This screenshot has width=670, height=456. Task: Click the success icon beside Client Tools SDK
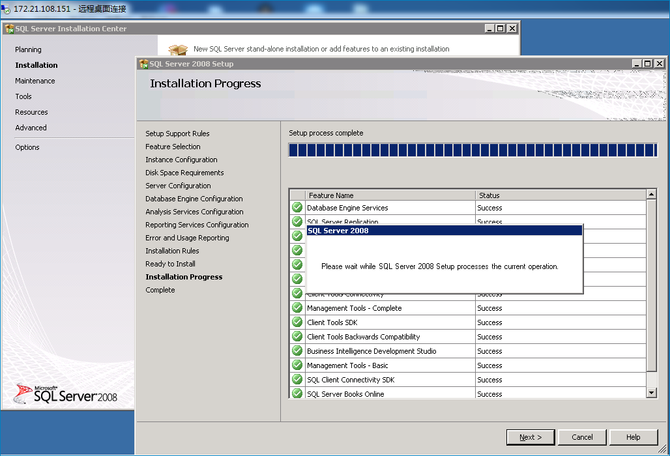point(297,322)
